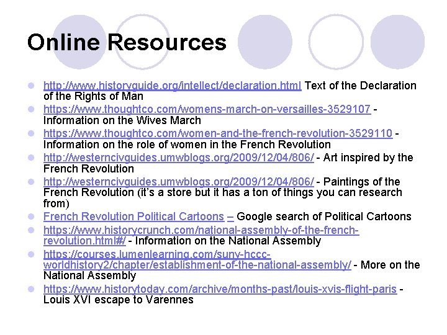Click the text '(it's a store but it has a ton'
This screenshot has width=447, height=335.
click(x=203, y=192)
